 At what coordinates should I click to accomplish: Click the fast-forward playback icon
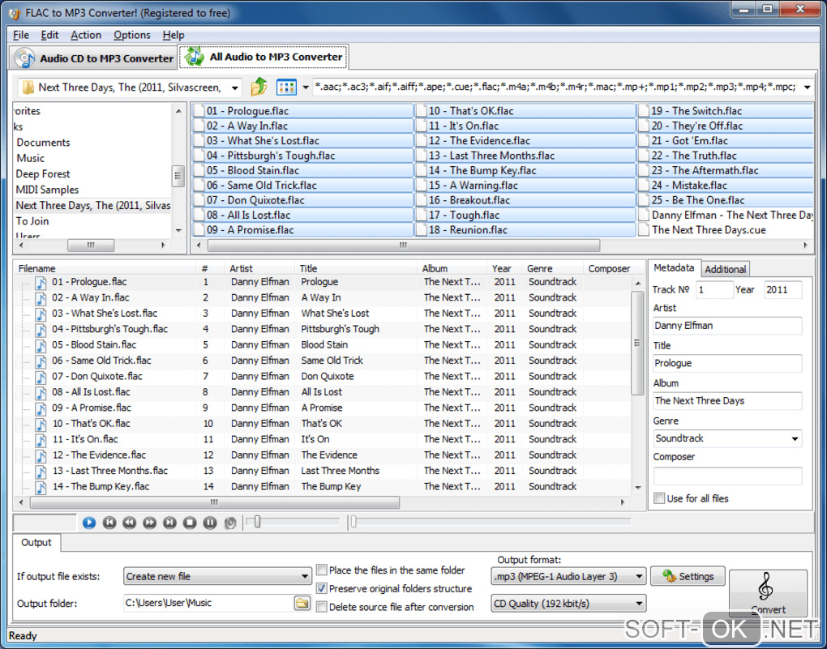150,523
